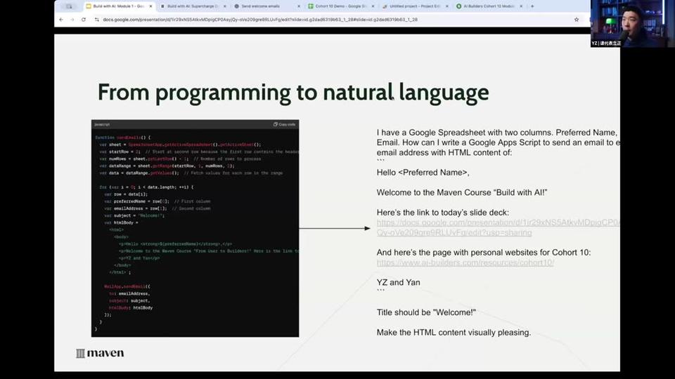Reload the page with the refresh icon

(84, 20)
